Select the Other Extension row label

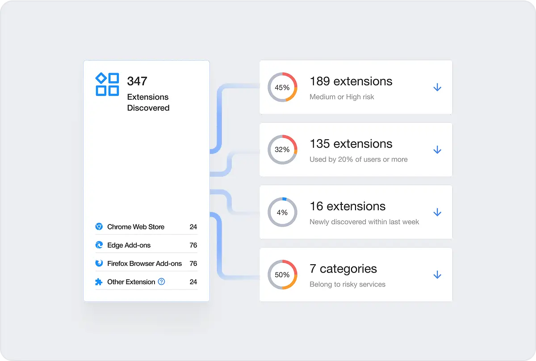tap(131, 282)
